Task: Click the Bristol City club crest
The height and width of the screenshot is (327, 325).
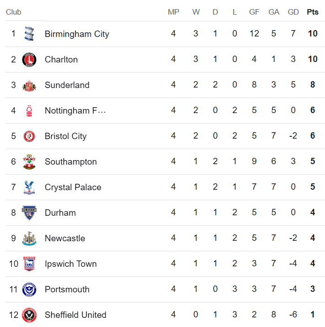Action: pos(29,136)
